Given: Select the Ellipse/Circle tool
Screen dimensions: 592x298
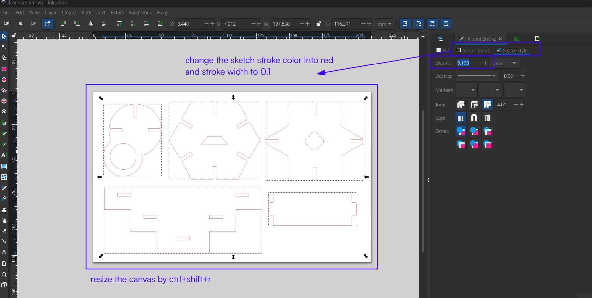Looking at the screenshot, I should tap(4, 80).
